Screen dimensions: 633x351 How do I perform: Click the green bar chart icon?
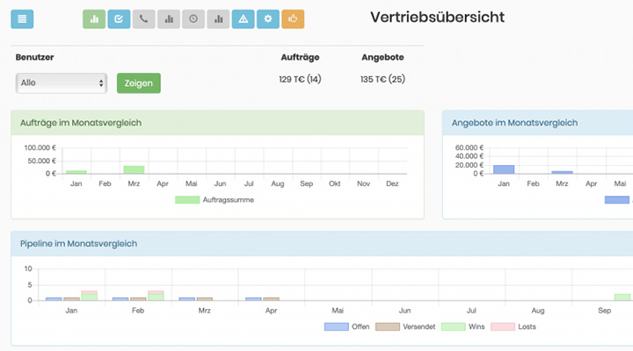[x=94, y=18]
